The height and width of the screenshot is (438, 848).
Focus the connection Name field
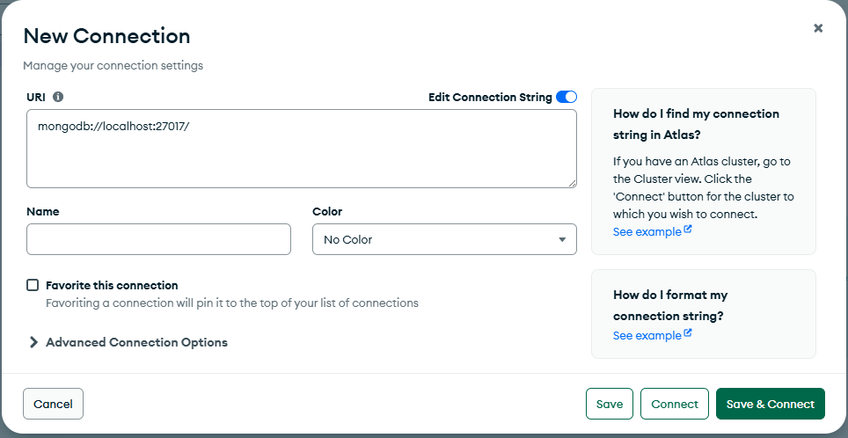click(x=158, y=239)
